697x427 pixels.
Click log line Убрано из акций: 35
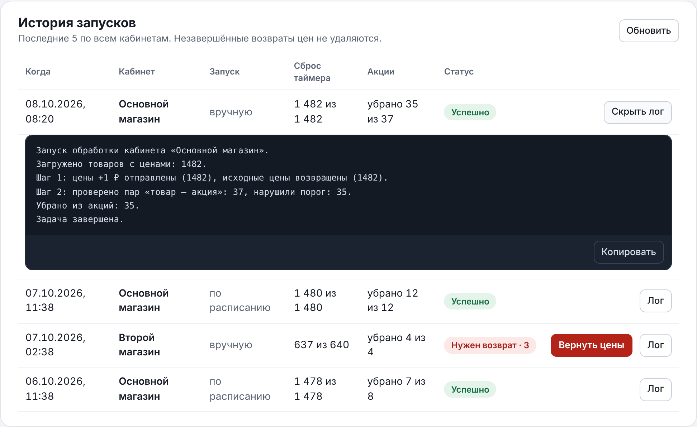[87, 206]
